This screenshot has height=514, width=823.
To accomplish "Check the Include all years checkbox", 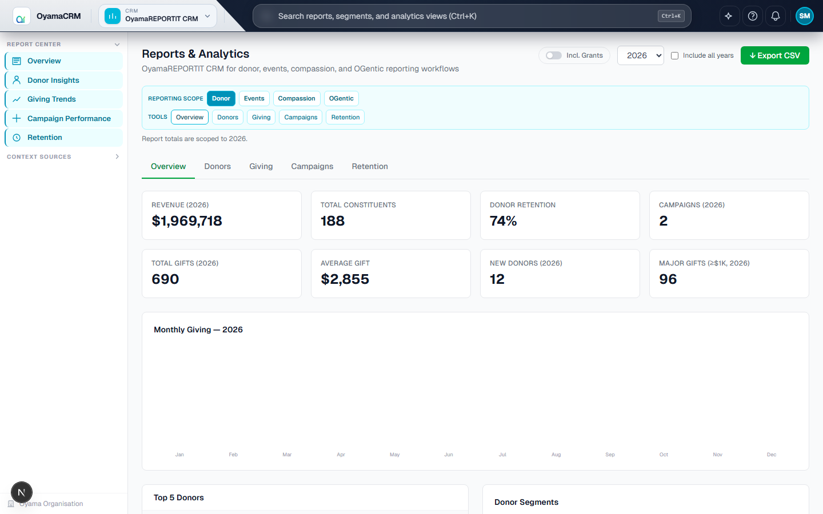I will [x=674, y=55].
